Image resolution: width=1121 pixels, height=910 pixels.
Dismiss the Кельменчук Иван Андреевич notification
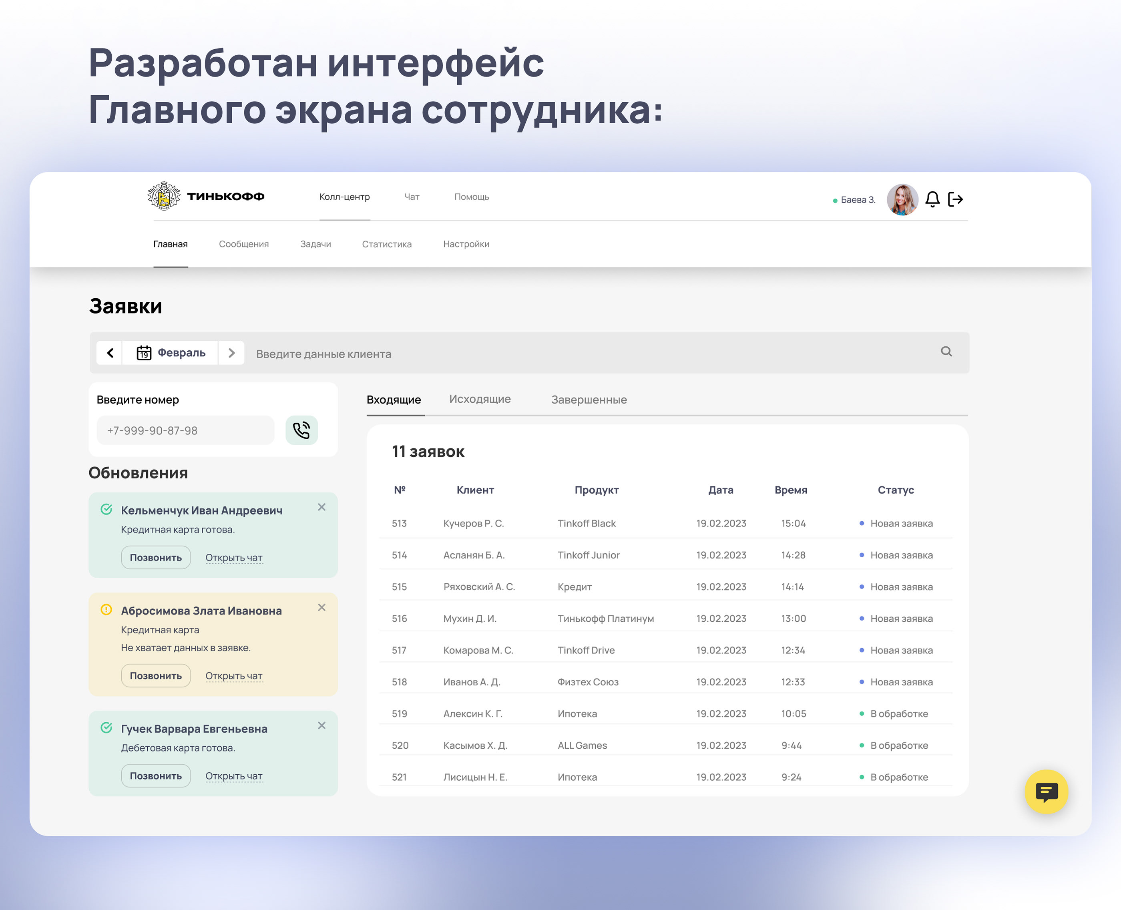(x=322, y=507)
